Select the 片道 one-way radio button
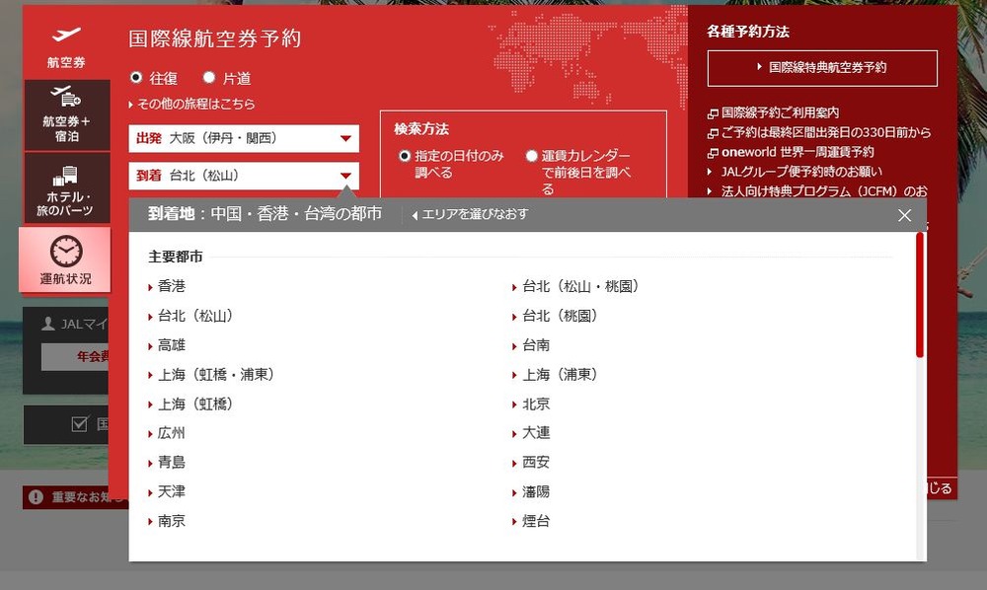The height and width of the screenshot is (590, 987). (x=209, y=77)
